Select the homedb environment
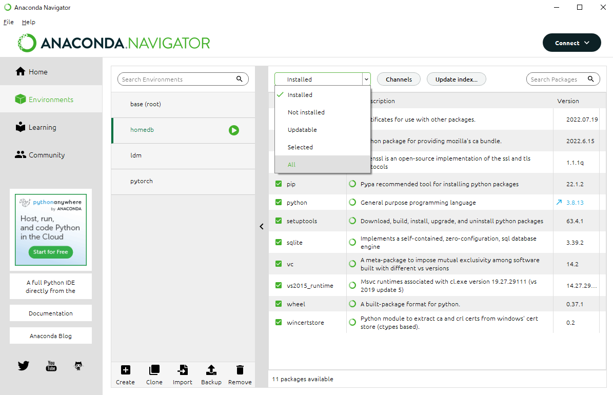The width and height of the screenshot is (613, 395). click(x=183, y=130)
